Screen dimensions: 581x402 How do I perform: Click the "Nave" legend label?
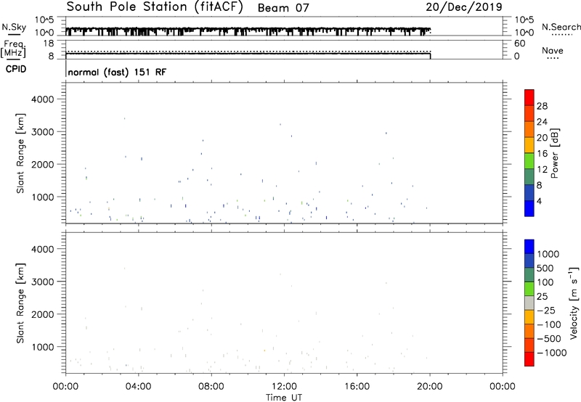pyautogui.click(x=552, y=51)
